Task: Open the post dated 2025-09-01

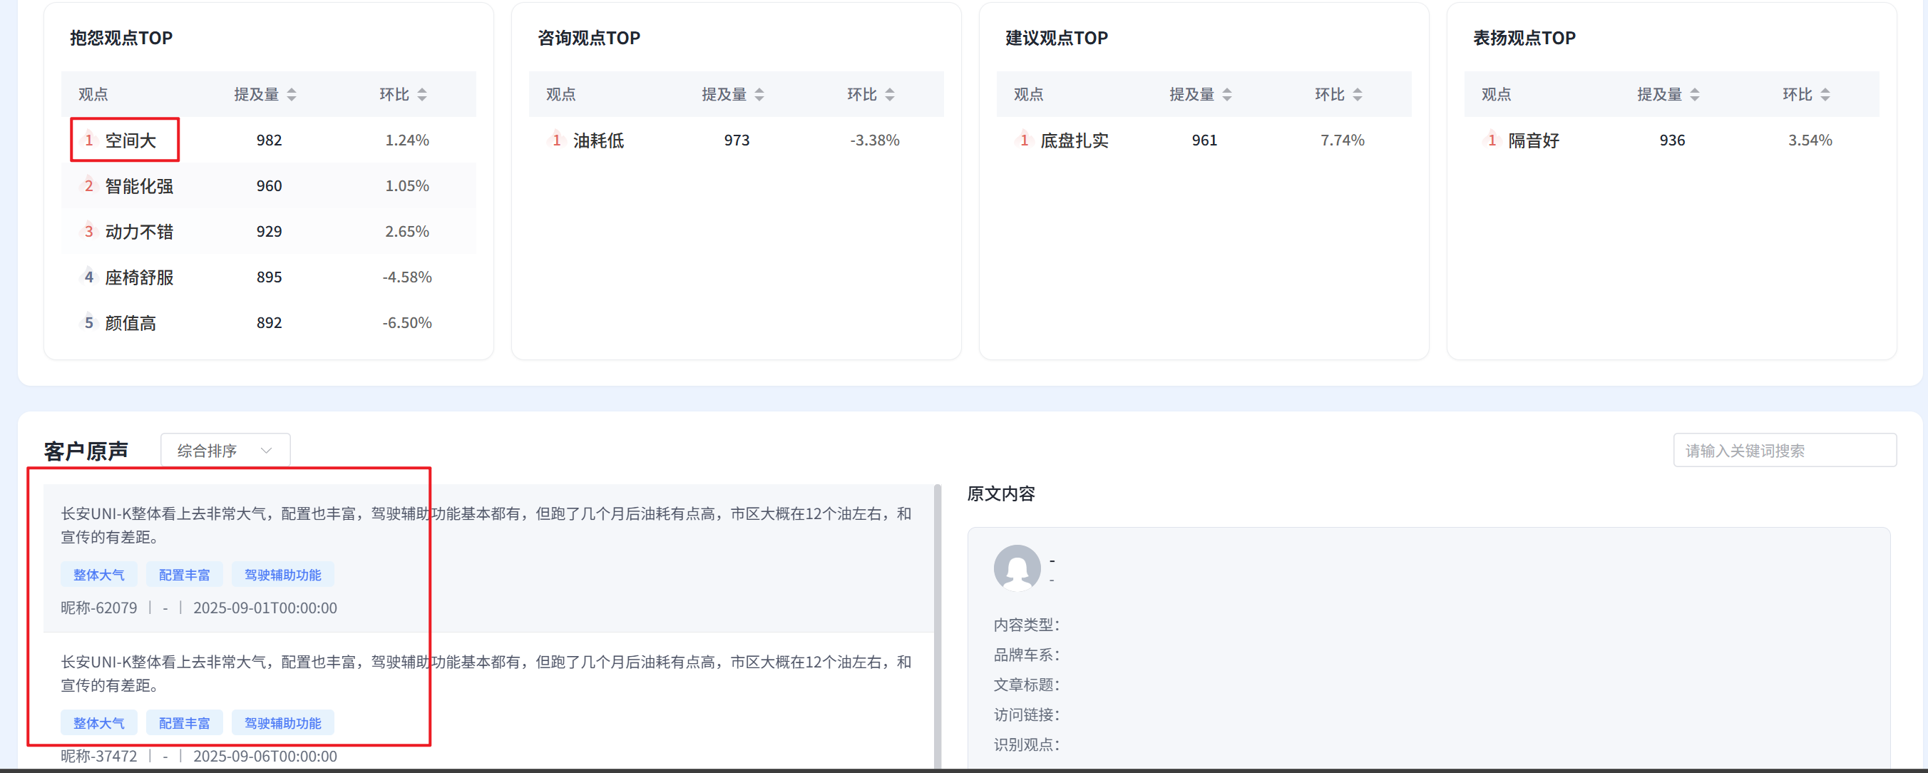Action: tap(488, 558)
